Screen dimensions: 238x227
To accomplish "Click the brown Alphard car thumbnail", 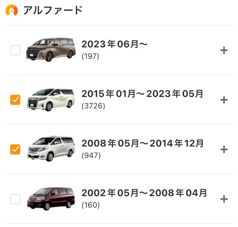I will pyautogui.click(x=51, y=50).
